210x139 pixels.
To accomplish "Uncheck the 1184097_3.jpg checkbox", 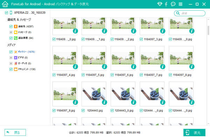I will tap(141, 39).
